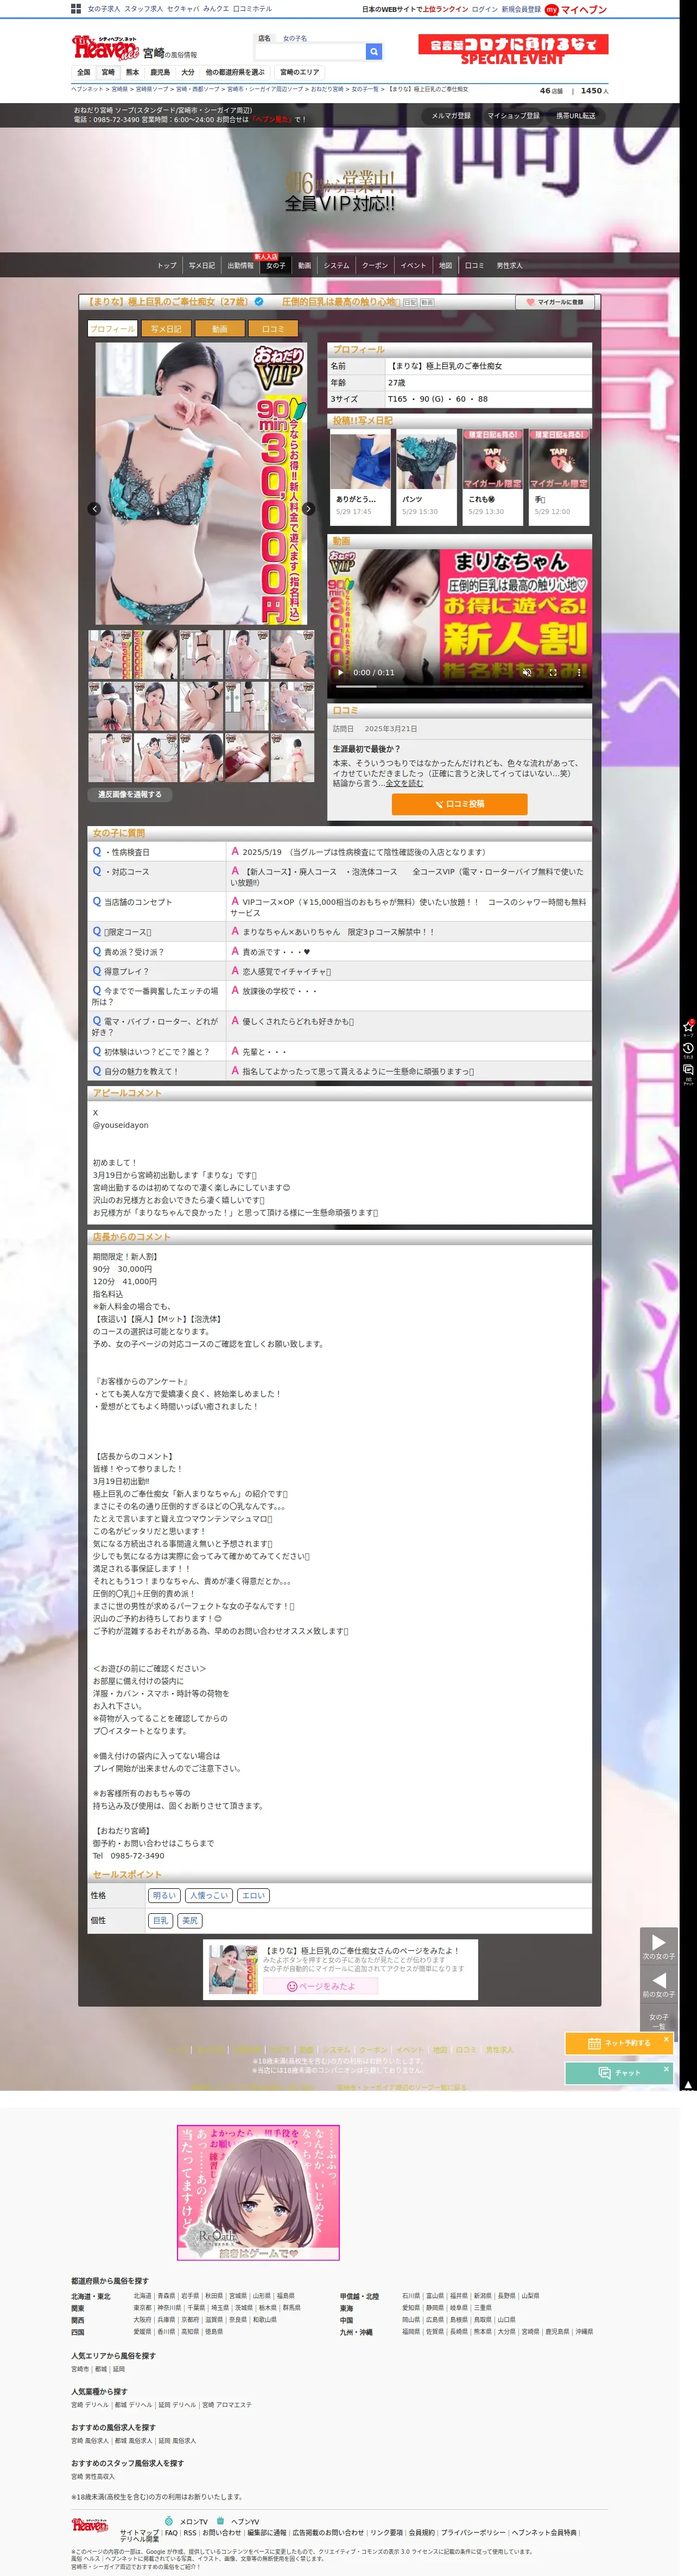Select the 大分 region tab

point(188,72)
